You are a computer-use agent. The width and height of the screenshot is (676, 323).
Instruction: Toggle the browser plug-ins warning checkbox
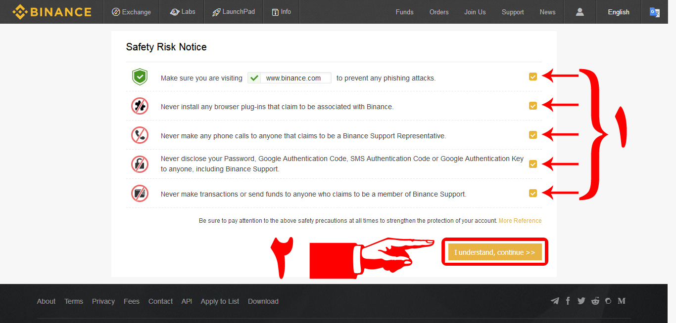pos(533,106)
